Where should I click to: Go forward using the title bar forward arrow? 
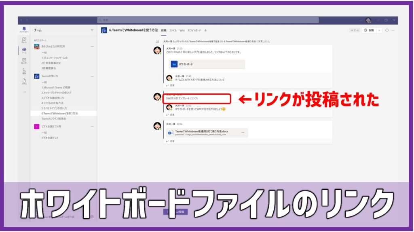click(x=27, y=20)
